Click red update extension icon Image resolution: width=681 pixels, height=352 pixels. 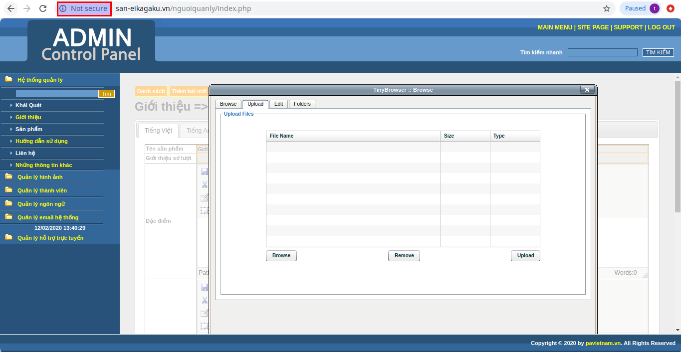click(671, 8)
